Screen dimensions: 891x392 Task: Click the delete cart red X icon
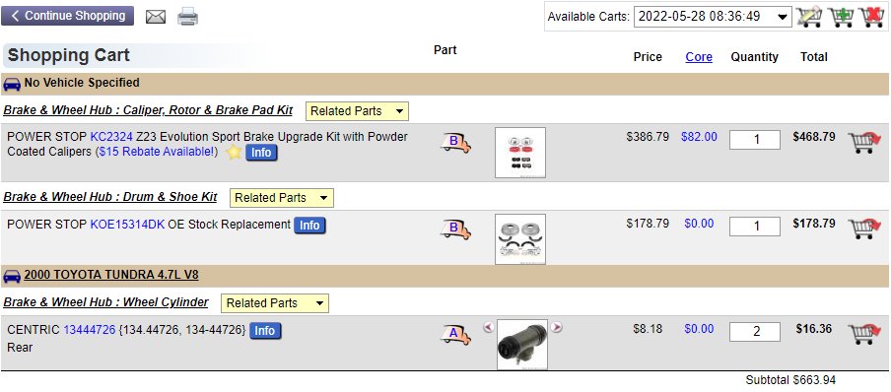[x=871, y=17]
